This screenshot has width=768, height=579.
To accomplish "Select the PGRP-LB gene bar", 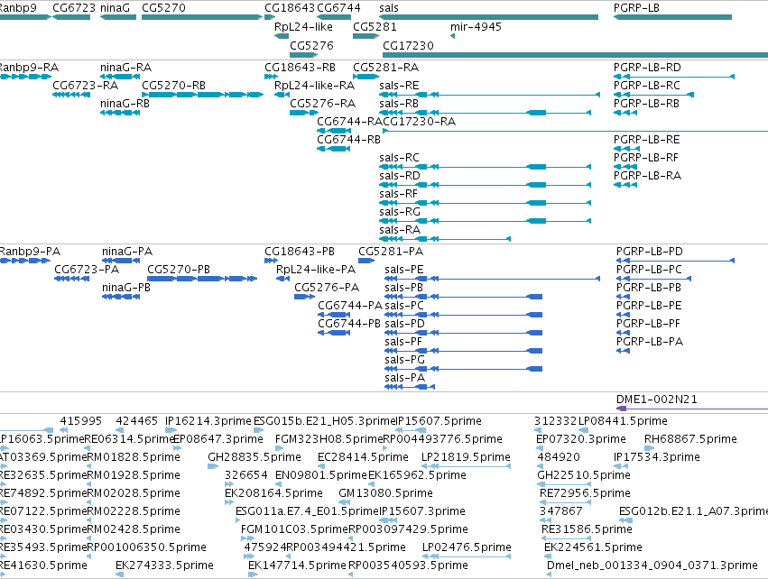I will click(672, 17).
